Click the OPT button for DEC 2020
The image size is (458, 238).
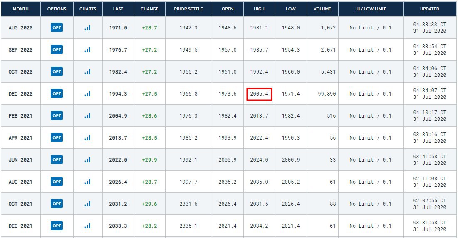[x=57, y=93]
